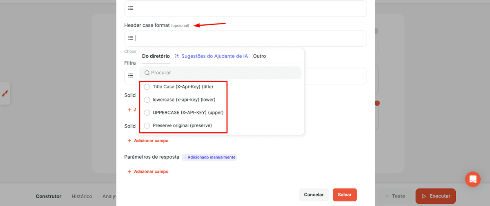Click list icon in Header case format field
The image size is (490, 206).
pyautogui.click(x=130, y=38)
